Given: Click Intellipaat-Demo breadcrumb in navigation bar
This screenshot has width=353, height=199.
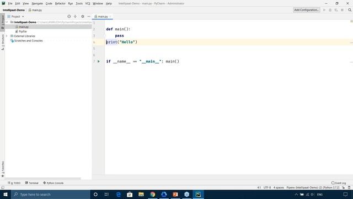Looking at the screenshot, I should [13, 10].
